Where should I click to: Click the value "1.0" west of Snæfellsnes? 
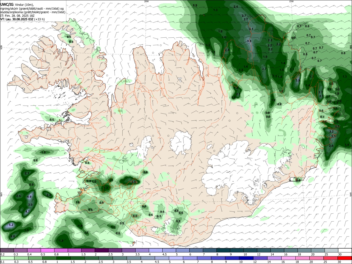(x=43, y=152)
